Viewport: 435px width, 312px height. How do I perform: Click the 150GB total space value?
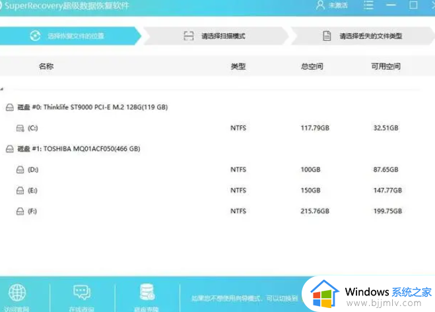pos(310,191)
